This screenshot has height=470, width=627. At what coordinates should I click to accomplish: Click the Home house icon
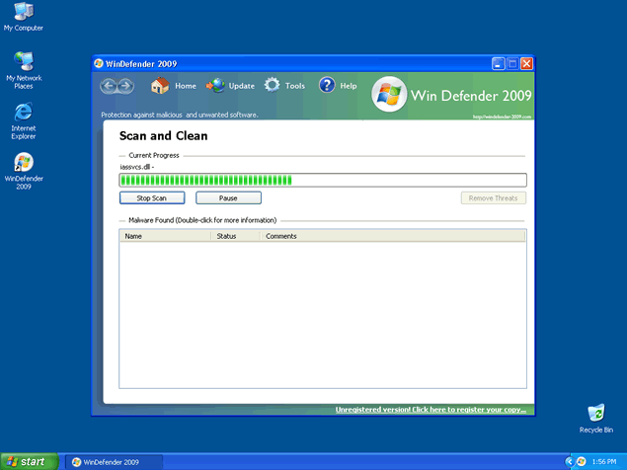coord(160,86)
